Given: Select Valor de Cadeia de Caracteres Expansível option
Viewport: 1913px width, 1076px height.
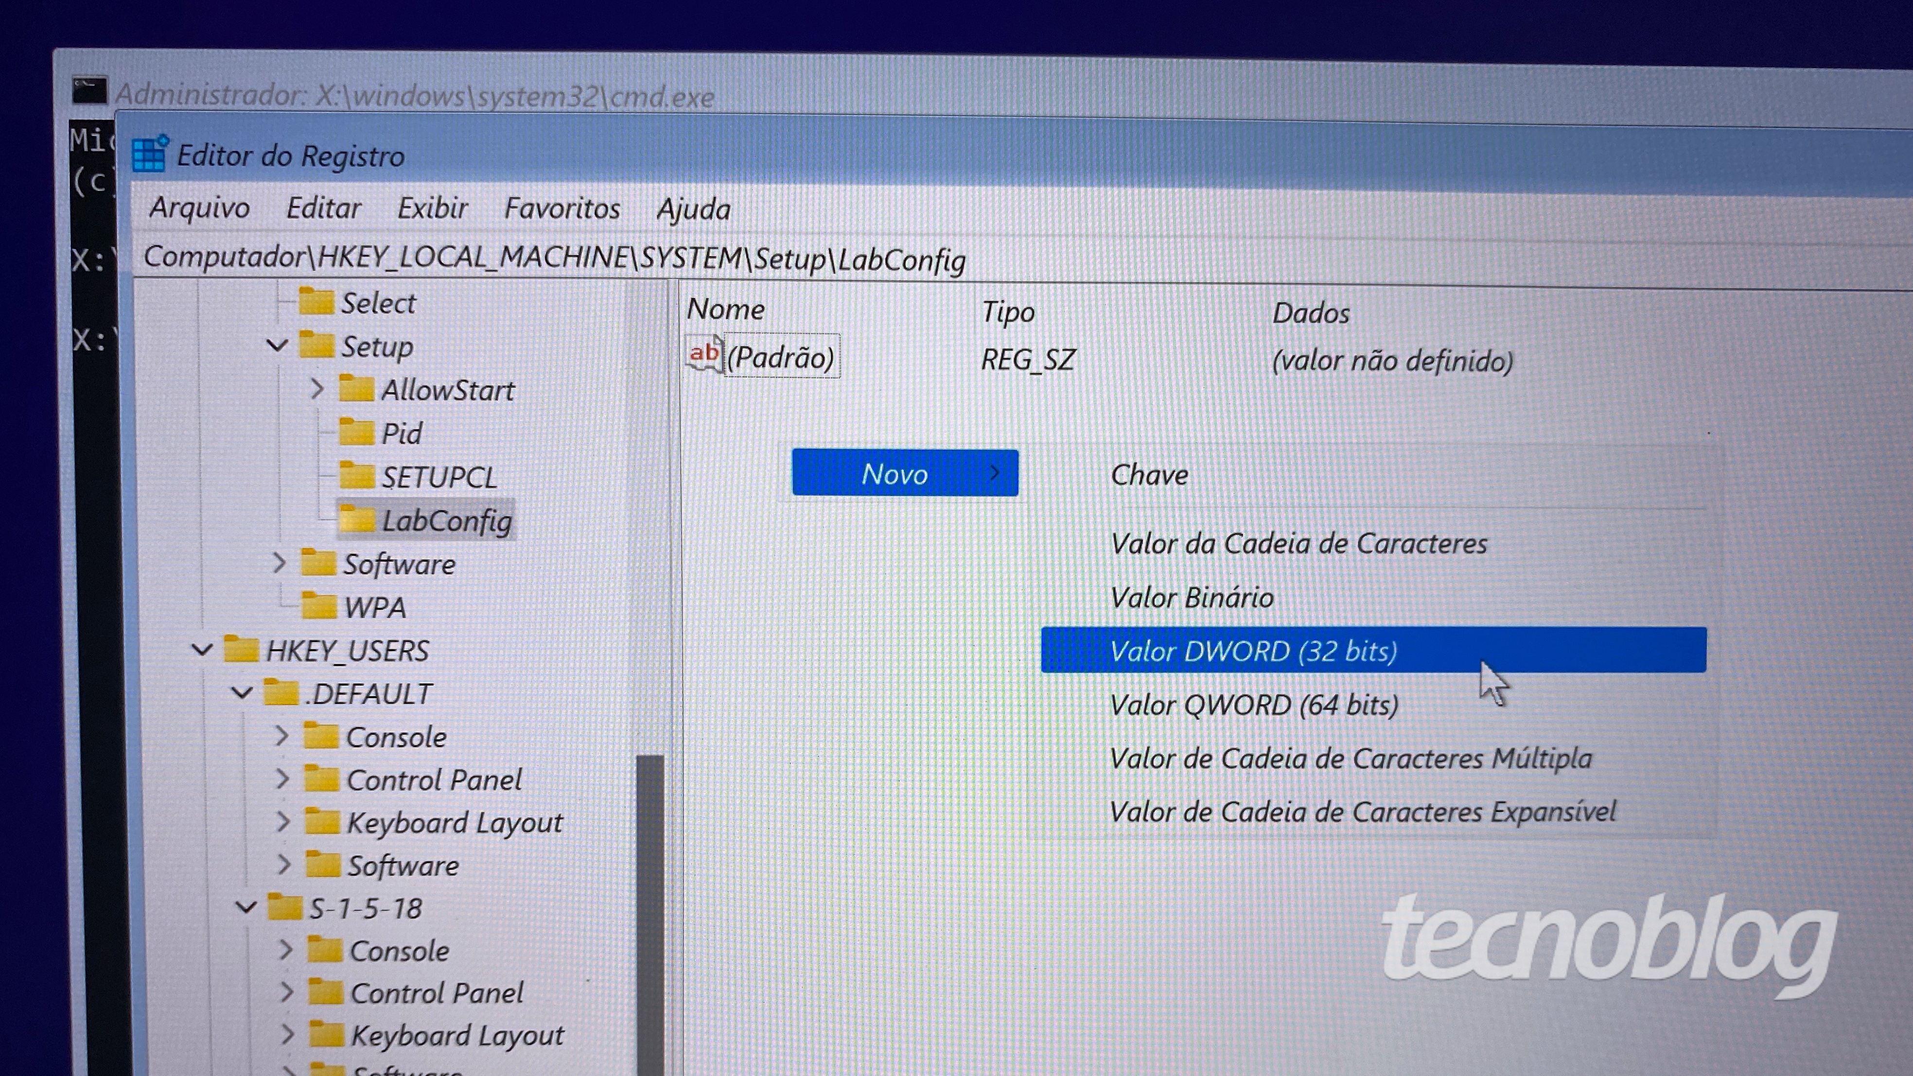Looking at the screenshot, I should 1363,811.
